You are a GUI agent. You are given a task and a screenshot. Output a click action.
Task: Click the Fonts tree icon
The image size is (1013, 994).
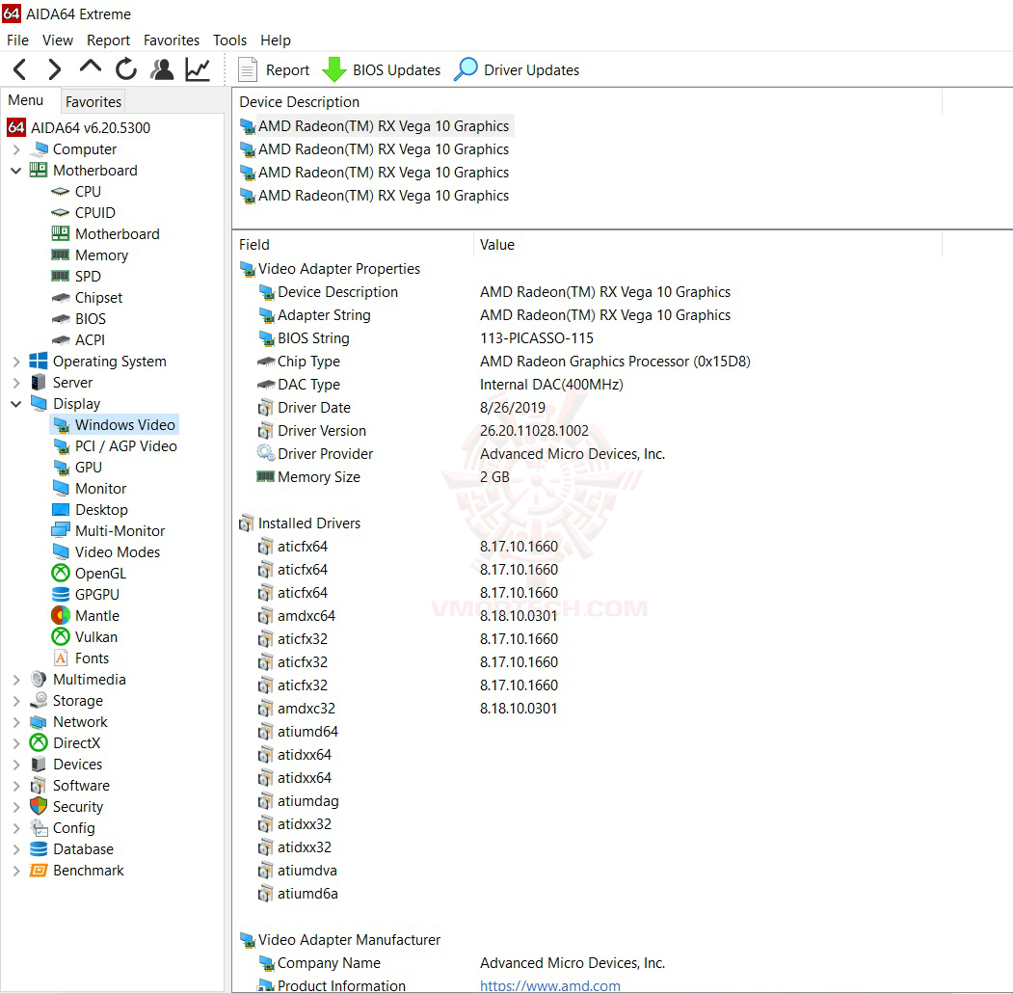tap(61, 658)
